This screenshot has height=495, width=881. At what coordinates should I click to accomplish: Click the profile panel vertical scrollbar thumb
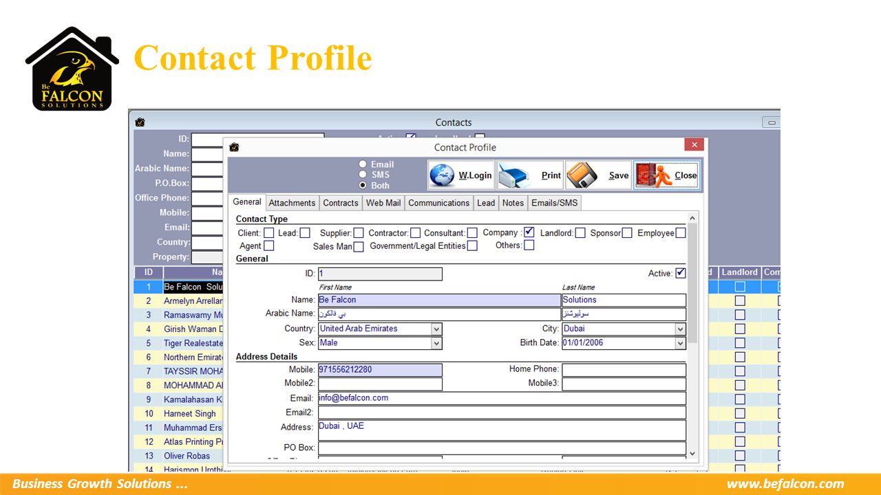click(692, 283)
